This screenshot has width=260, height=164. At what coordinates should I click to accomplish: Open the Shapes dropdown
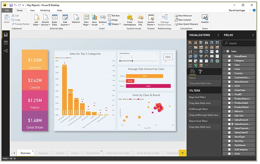pos(114,24)
